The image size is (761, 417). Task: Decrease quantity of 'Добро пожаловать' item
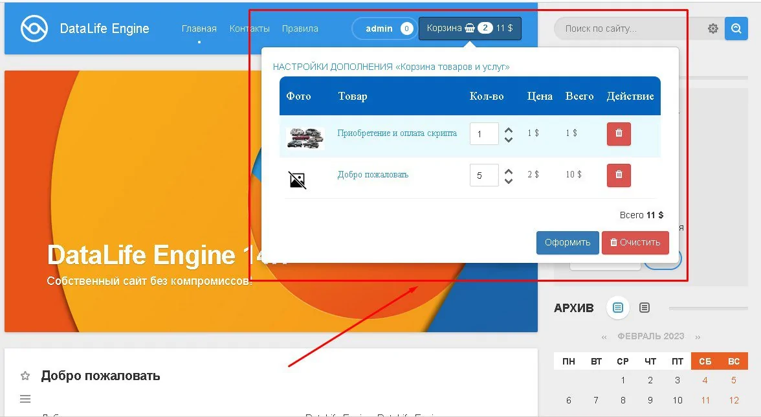509,181
